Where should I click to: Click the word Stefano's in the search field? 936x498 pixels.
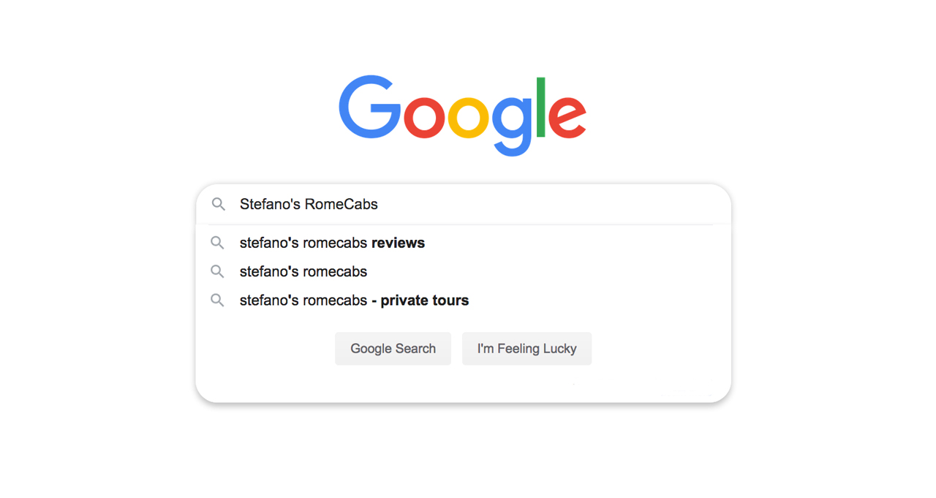point(270,204)
